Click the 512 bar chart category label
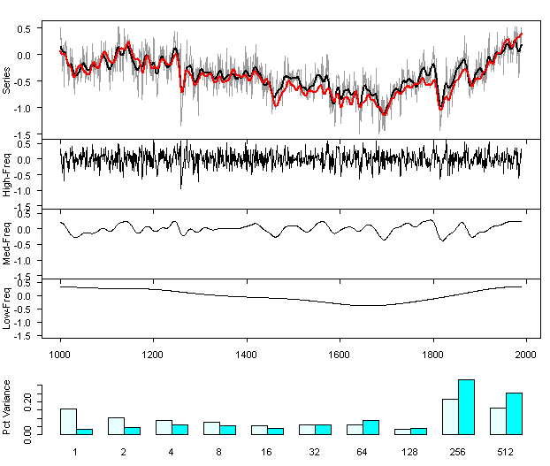The height and width of the screenshot is (466, 550). click(x=505, y=452)
